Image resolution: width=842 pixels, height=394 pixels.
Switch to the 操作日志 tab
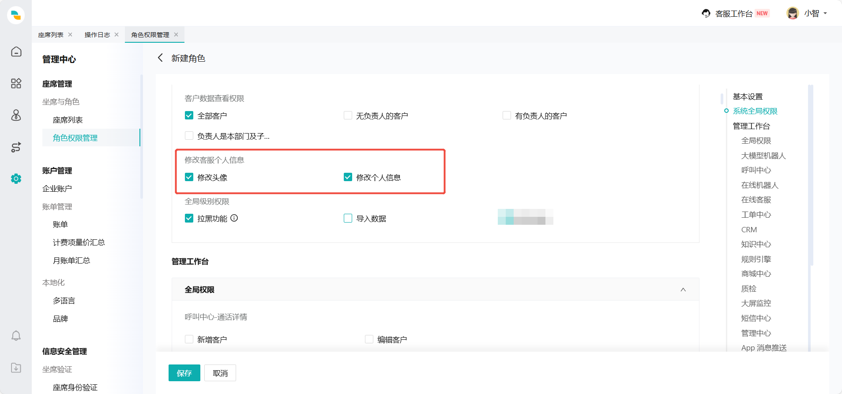point(97,35)
